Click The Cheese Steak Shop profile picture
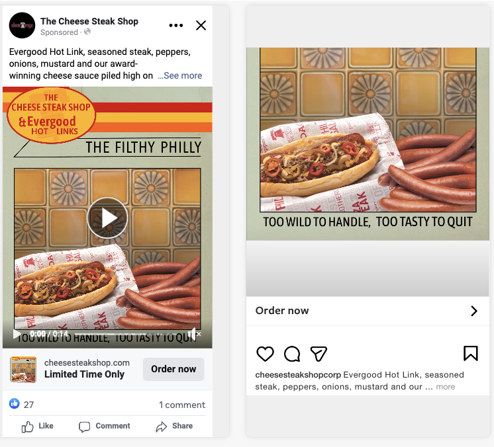The width and height of the screenshot is (494, 447). [22, 26]
